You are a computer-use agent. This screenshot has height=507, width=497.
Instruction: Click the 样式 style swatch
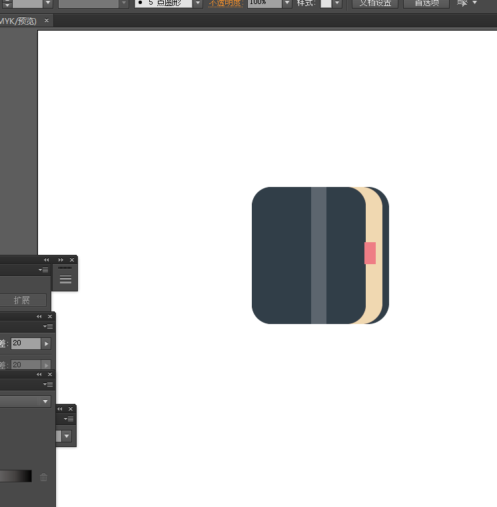tap(326, 3)
